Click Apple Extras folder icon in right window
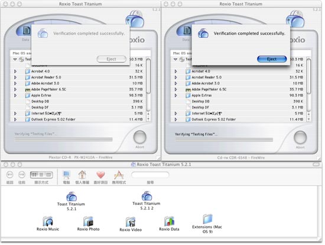 click(188, 96)
